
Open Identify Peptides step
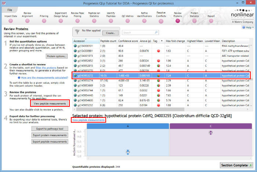coord(111,21)
